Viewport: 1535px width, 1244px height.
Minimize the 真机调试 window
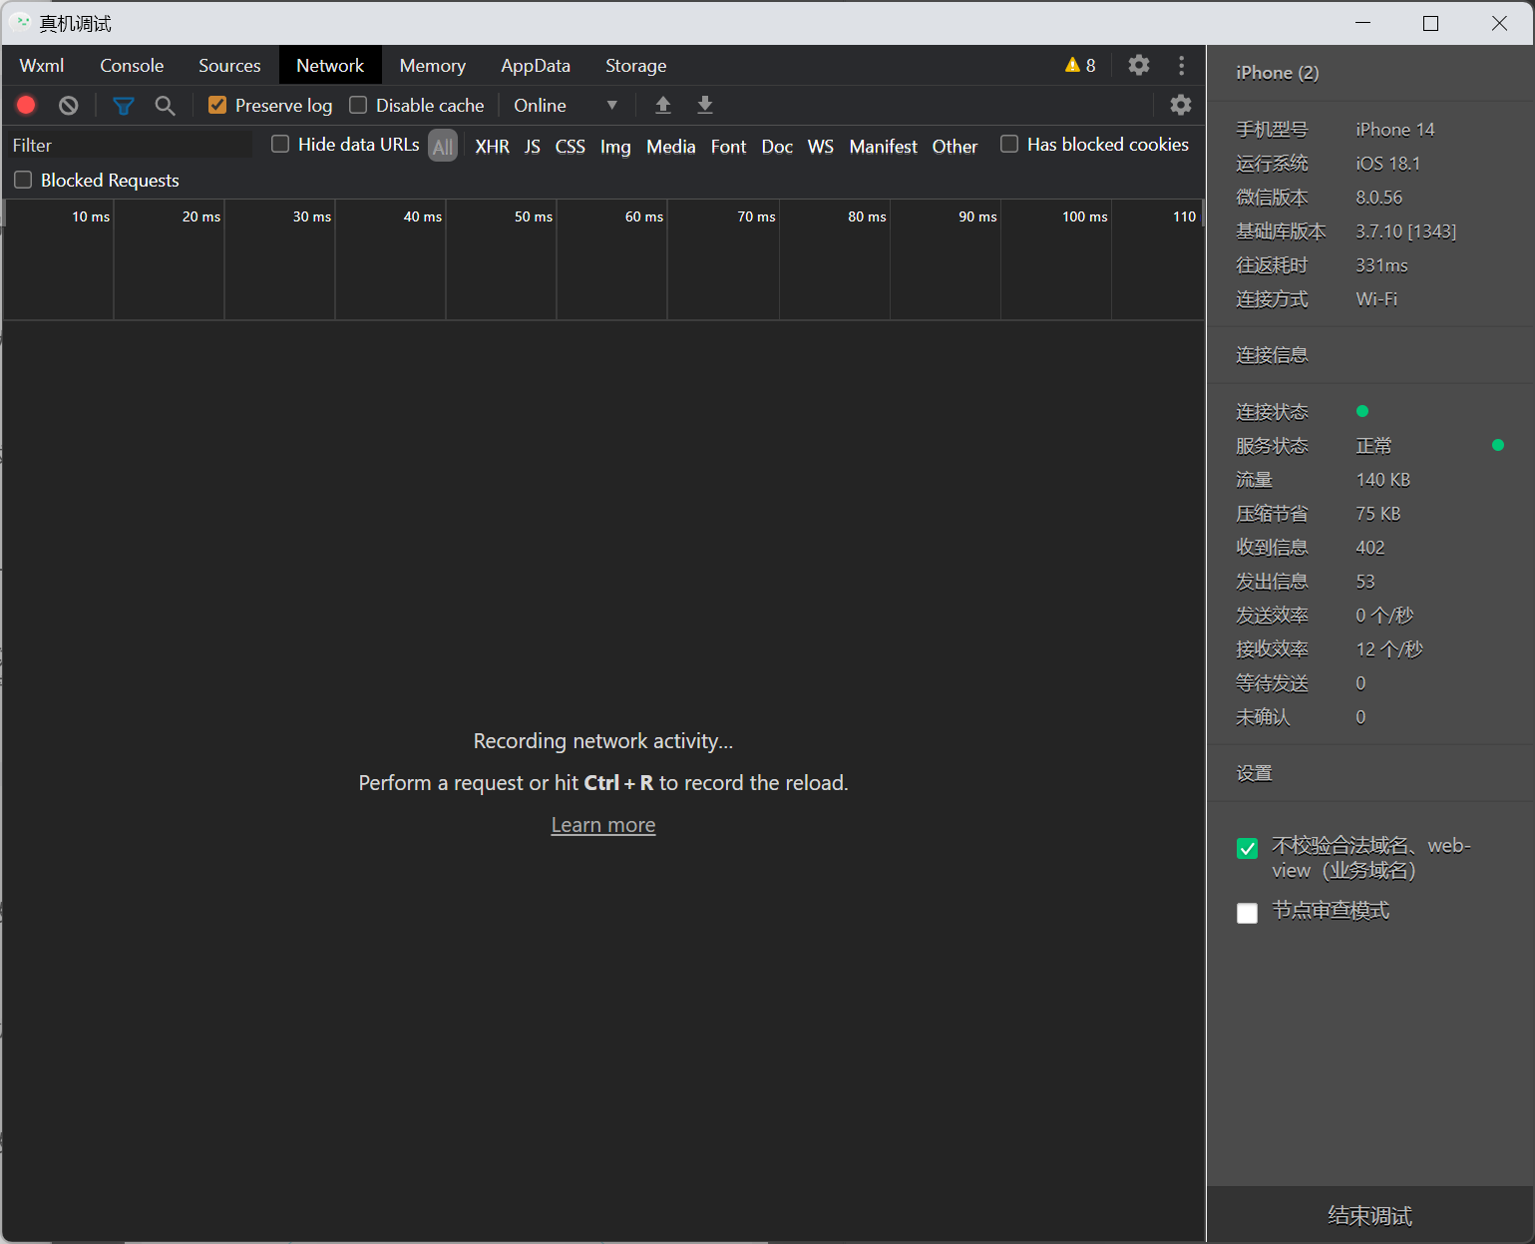(x=1363, y=23)
